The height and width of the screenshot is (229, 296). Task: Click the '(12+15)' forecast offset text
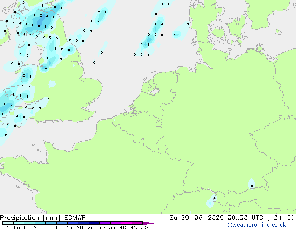pos(281,218)
